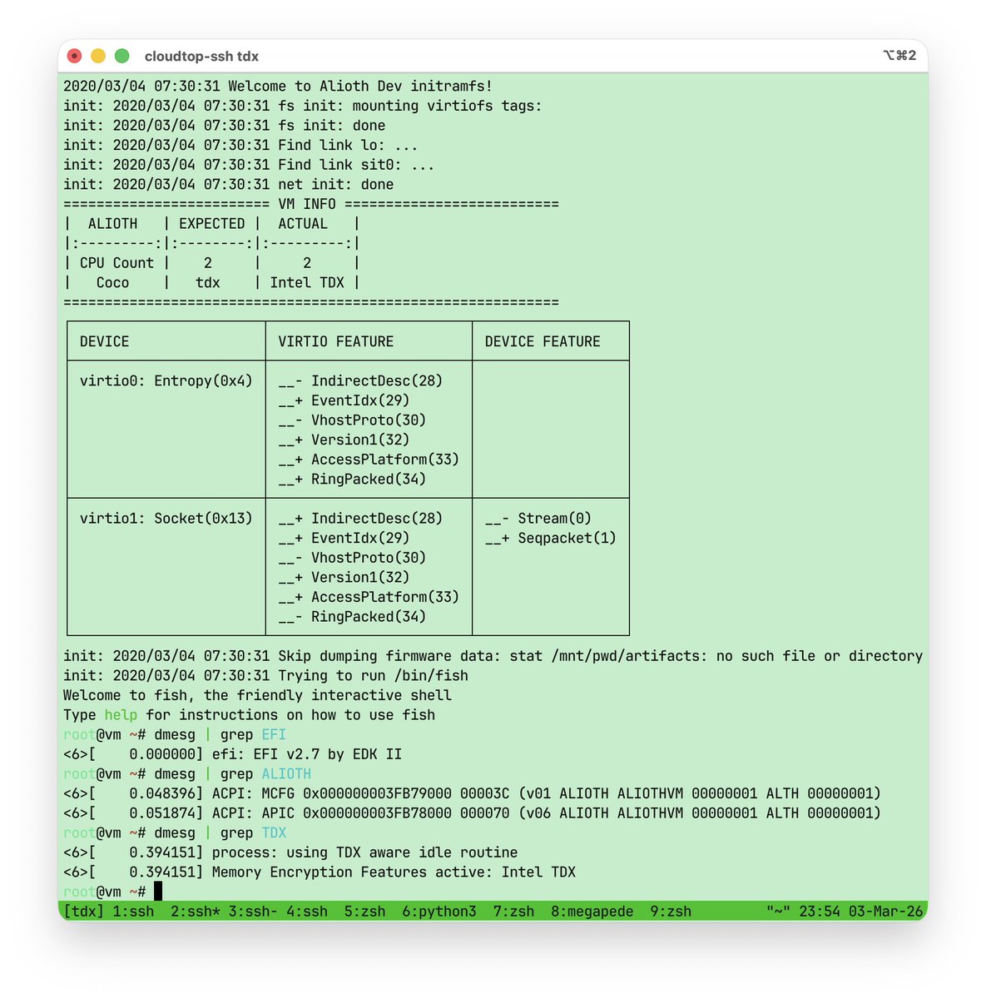Click the EXPECTED column header
986x999 pixels.
(212, 223)
